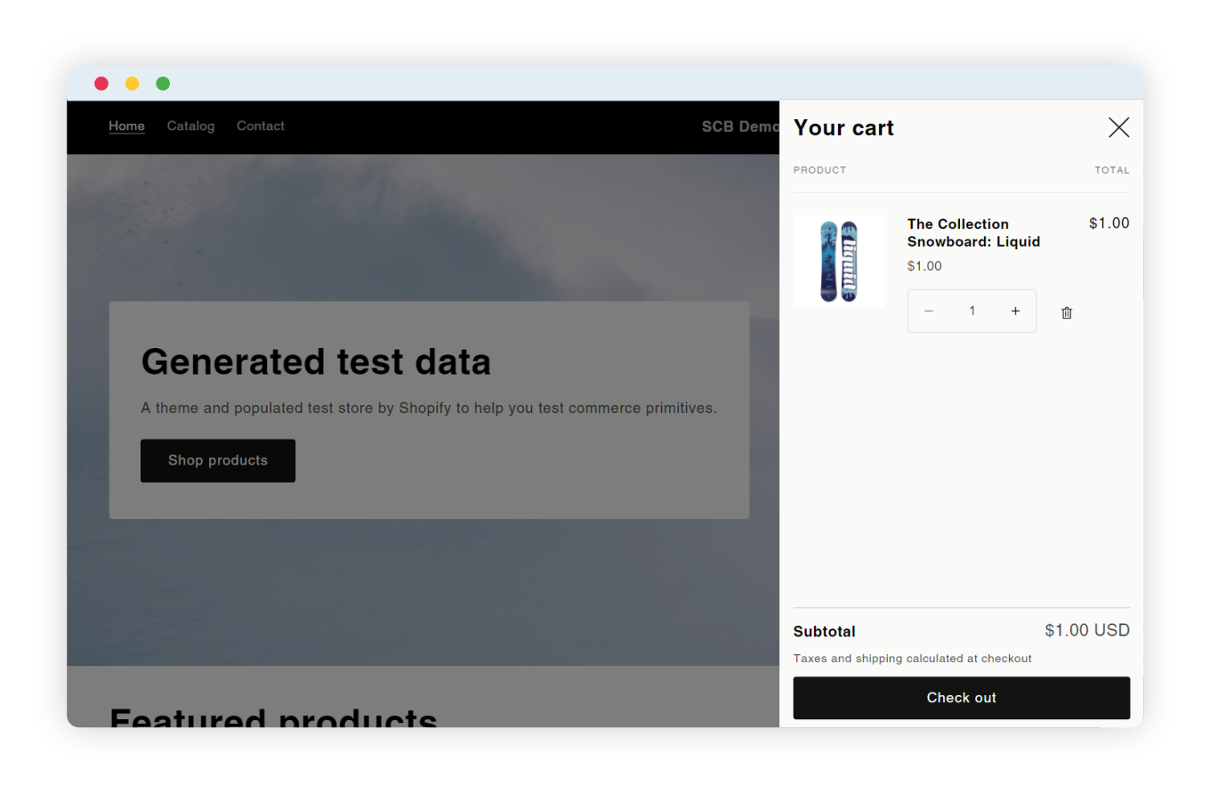Decrease item quantity with the minus button

[929, 312]
